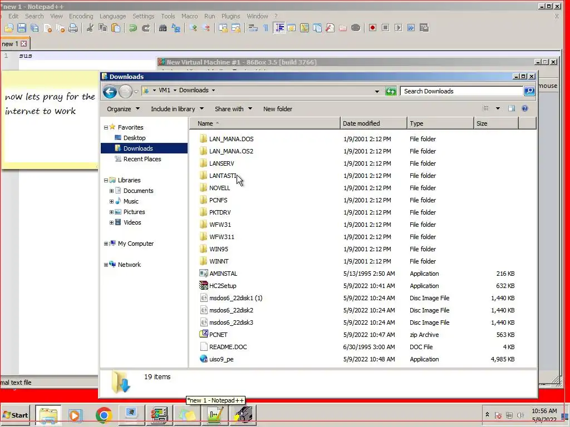Collapse the Favorites tree group
The image size is (570, 427).
coord(106,127)
